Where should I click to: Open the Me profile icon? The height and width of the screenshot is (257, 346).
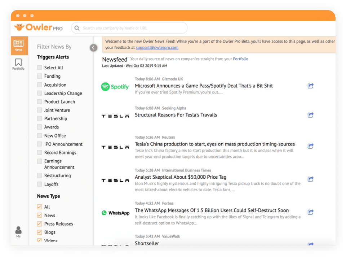point(18,232)
